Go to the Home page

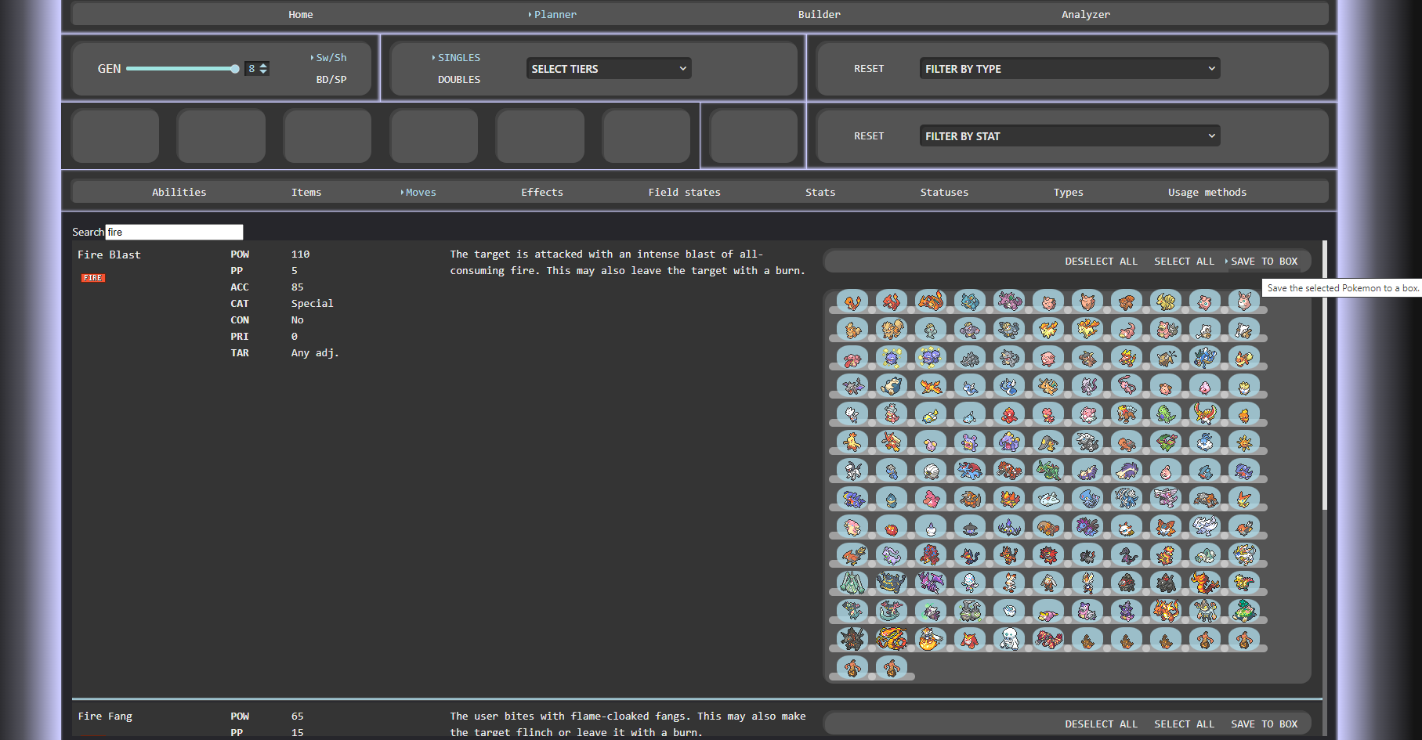coord(300,14)
